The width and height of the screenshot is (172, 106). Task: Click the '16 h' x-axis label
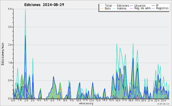point(118,100)
